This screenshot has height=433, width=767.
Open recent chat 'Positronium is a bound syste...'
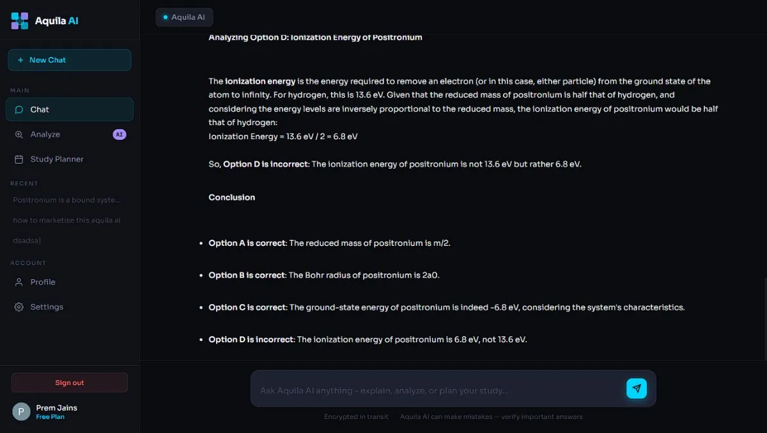click(67, 200)
